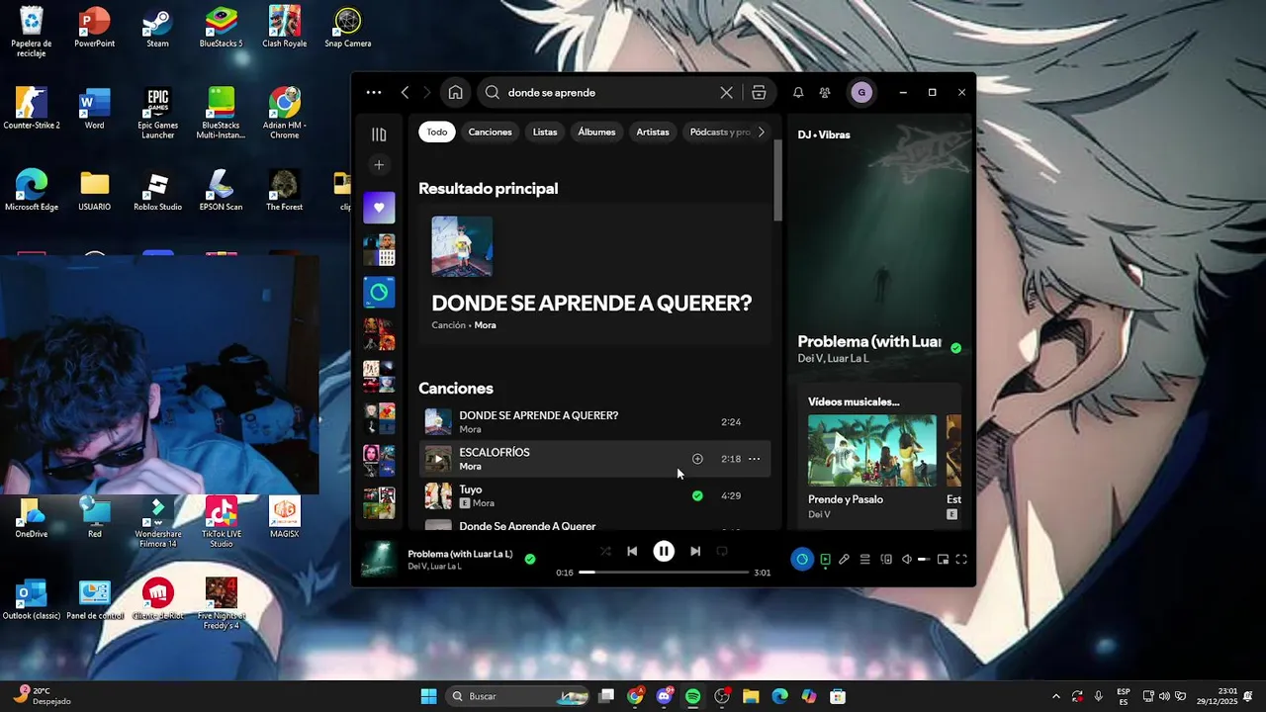Viewport: 1266px width, 712px height.
Task: Open DONDE SE APRENDE A QUERER? song row
Action: click(593, 422)
